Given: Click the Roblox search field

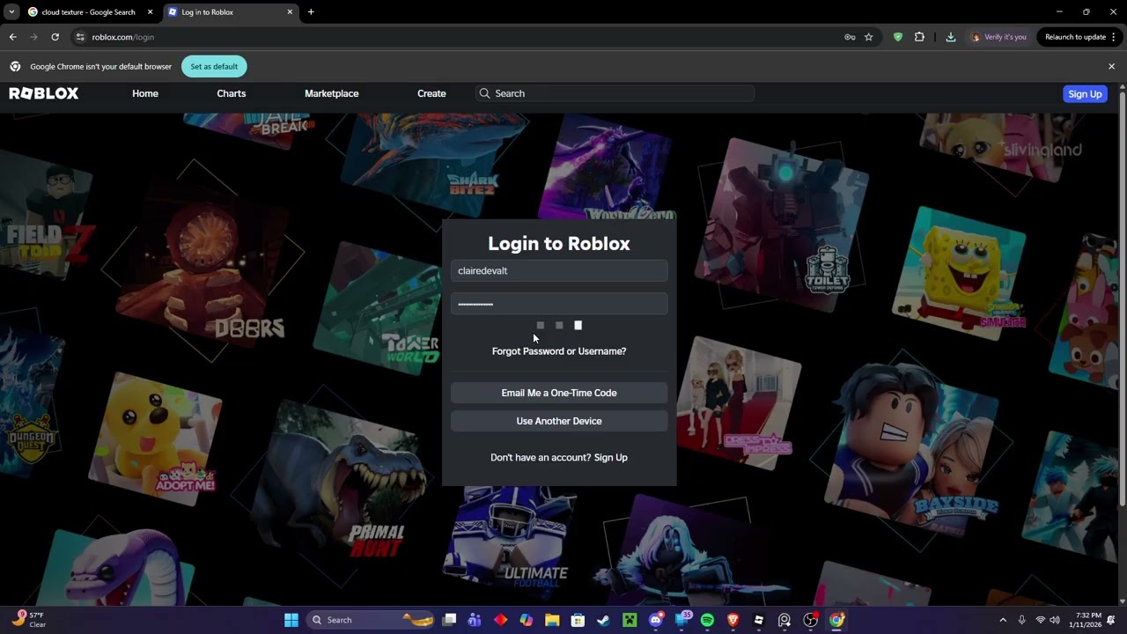Looking at the screenshot, I should tap(614, 93).
